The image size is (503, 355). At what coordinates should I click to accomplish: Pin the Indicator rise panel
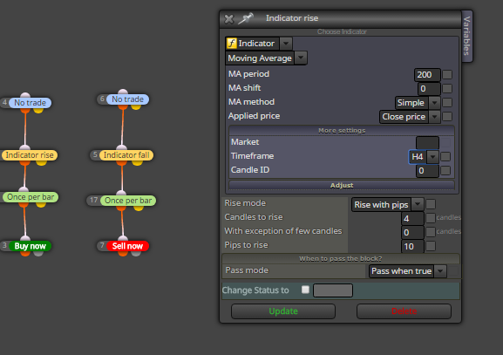click(246, 18)
